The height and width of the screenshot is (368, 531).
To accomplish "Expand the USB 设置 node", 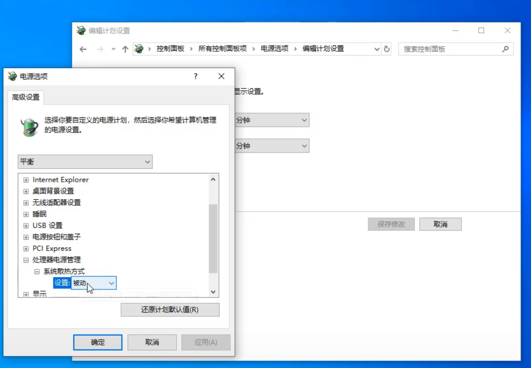I will pos(26,226).
